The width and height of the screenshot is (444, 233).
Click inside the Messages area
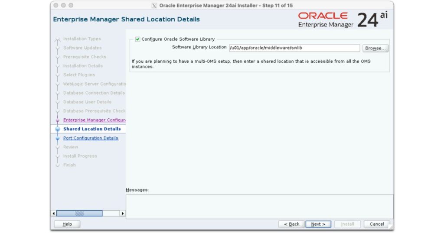point(259,206)
